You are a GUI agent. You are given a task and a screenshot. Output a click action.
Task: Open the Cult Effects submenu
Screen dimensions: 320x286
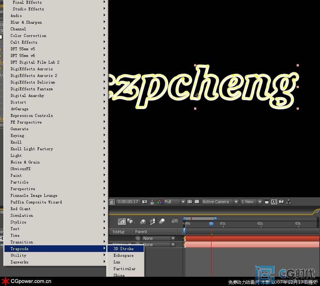56,42
